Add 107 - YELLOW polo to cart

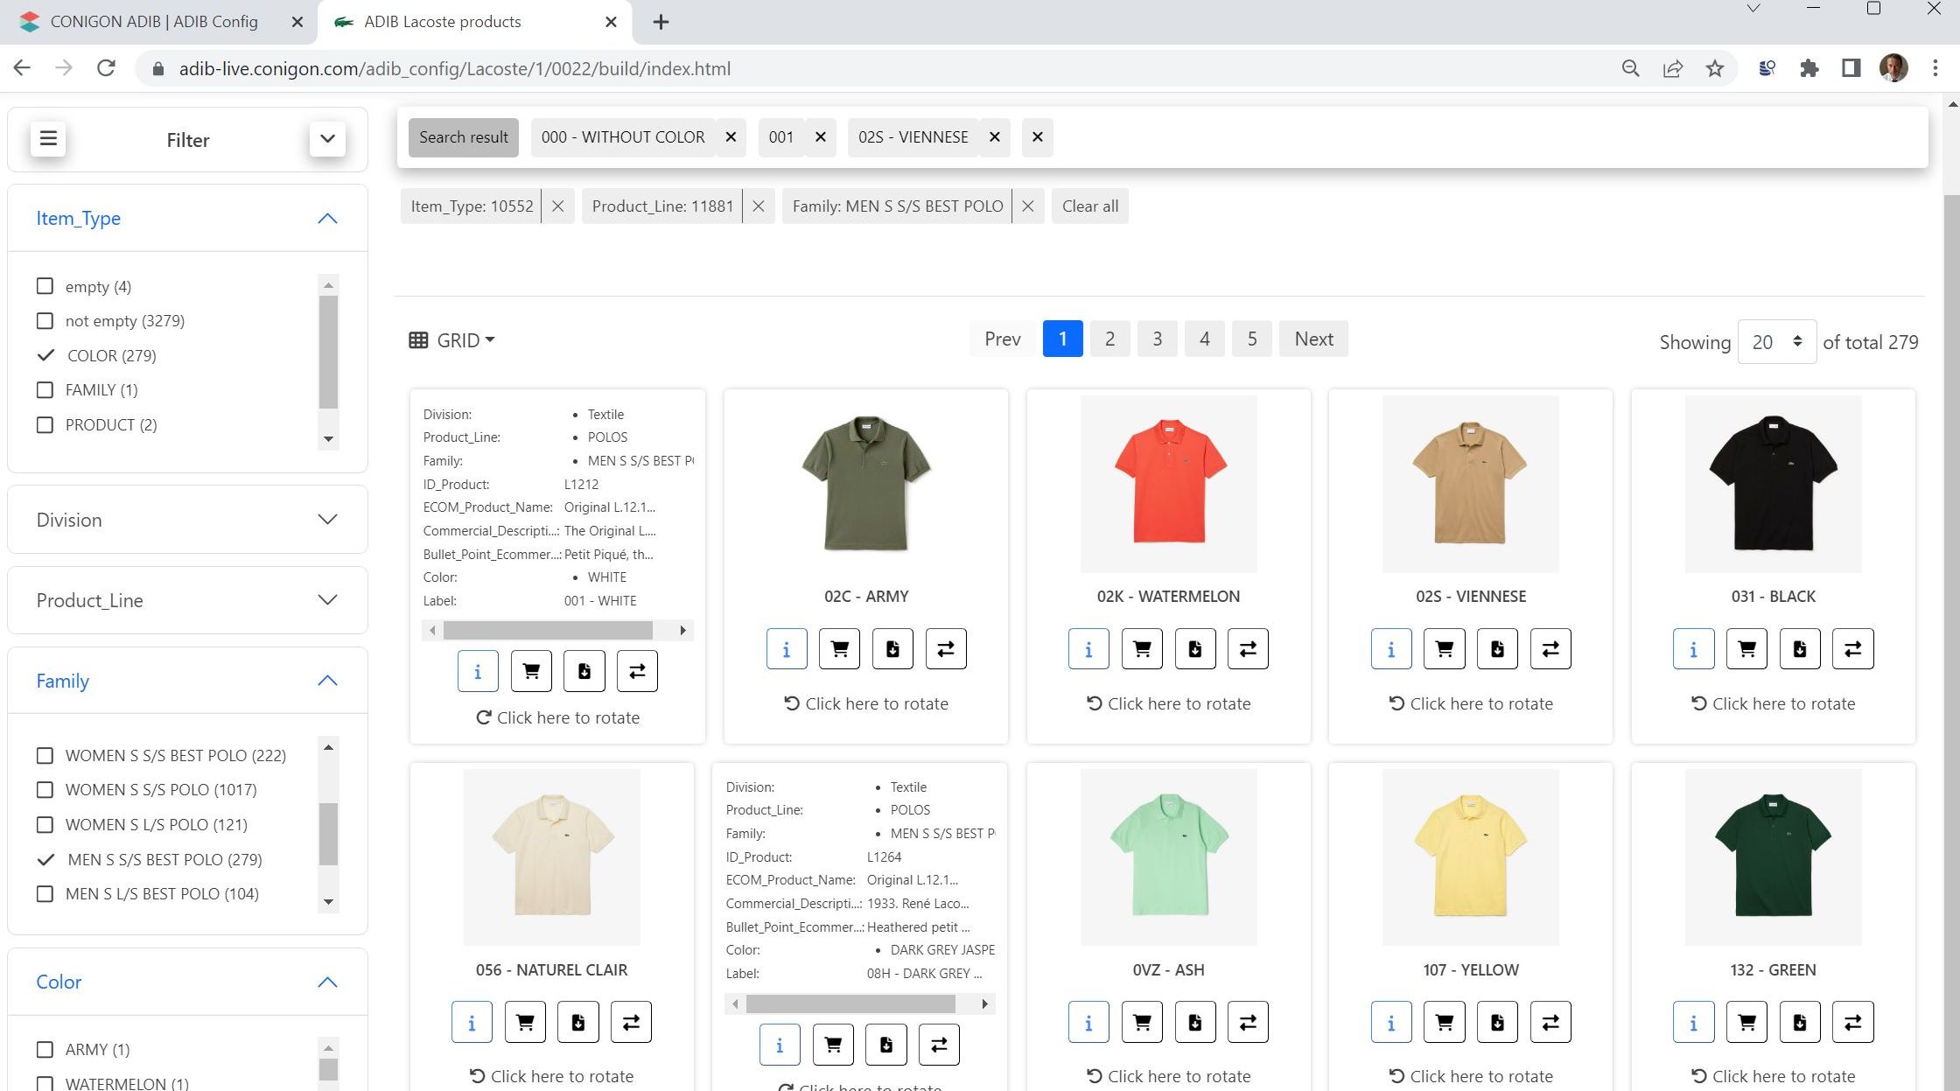pyautogui.click(x=1445, y=1022)
